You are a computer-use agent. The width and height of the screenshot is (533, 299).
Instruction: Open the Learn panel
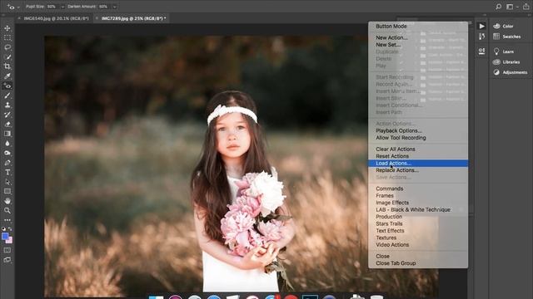coord(503,51)
